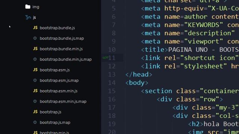Click line number 11 in gutter

[x=112, y=58]
